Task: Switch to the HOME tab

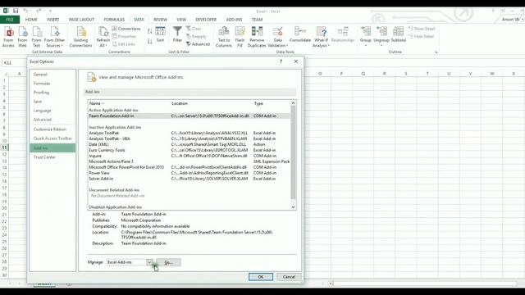Action: point(31,20)
